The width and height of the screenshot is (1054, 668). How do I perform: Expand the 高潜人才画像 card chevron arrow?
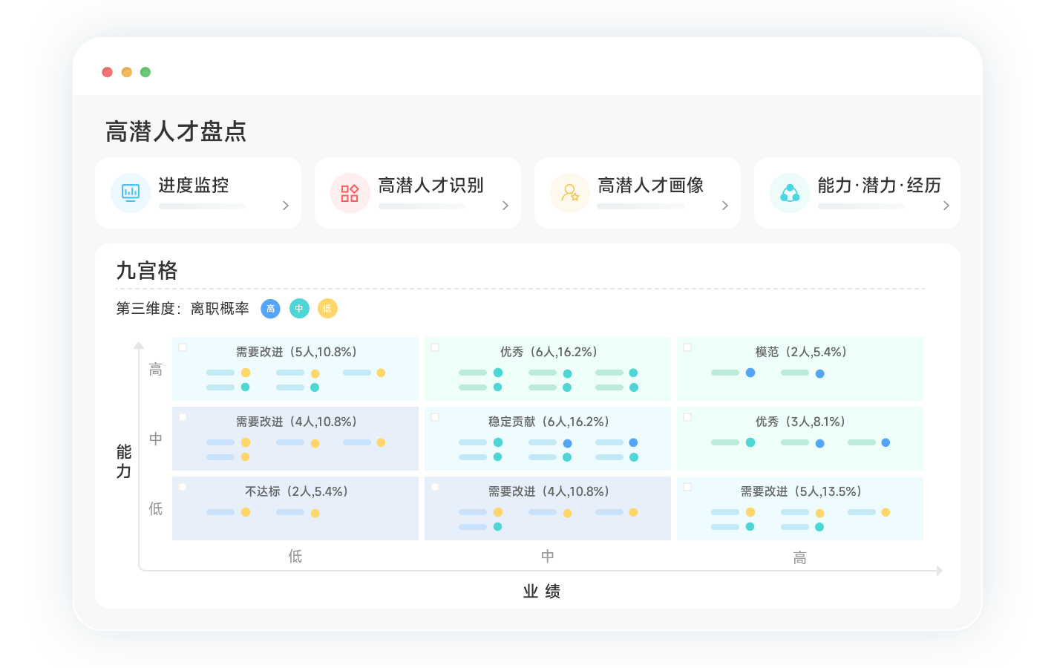[725, 206]
